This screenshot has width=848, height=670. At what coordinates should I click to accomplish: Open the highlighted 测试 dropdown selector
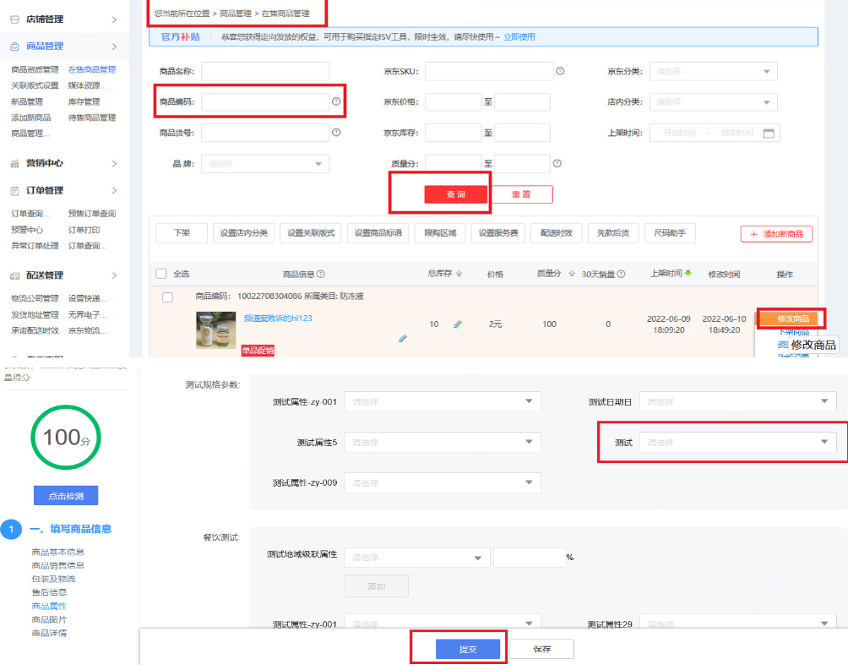(x=739, y=442)
